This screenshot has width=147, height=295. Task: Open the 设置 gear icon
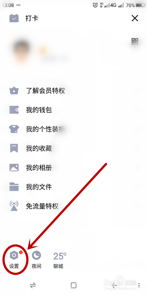pyautogui.click(x=14, y=255)
